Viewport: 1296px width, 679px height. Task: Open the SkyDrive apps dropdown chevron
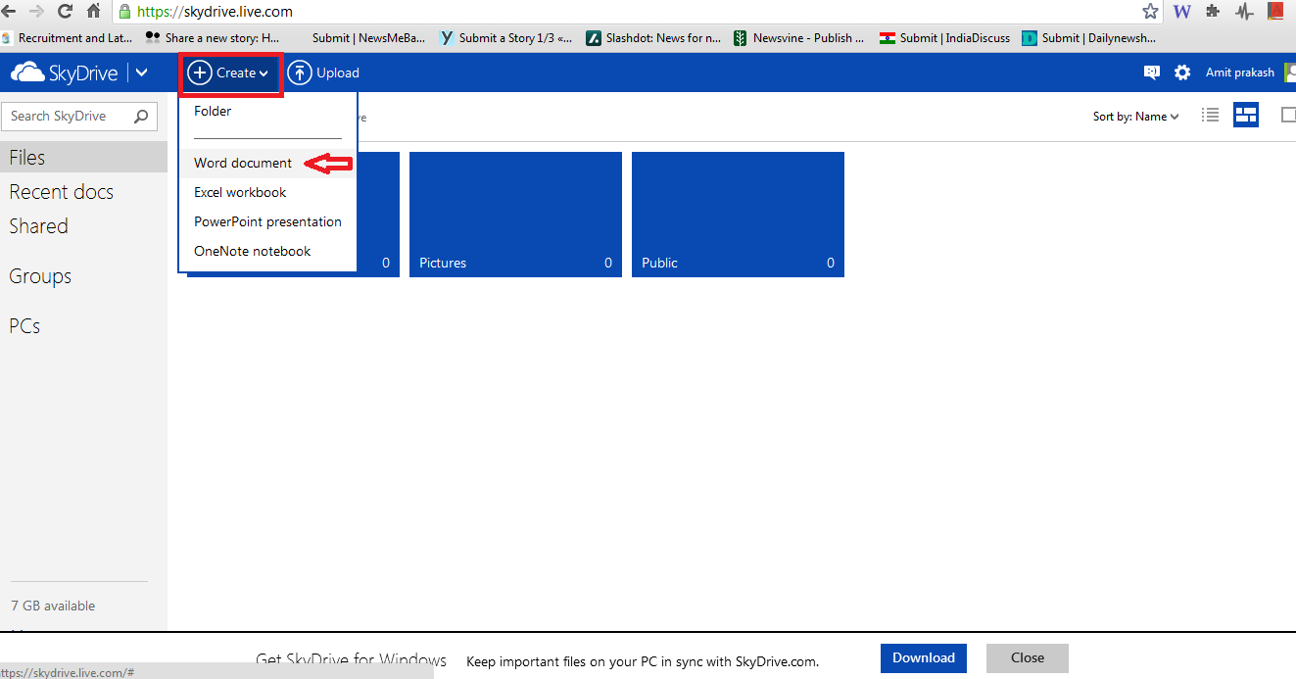pos(142,73)
